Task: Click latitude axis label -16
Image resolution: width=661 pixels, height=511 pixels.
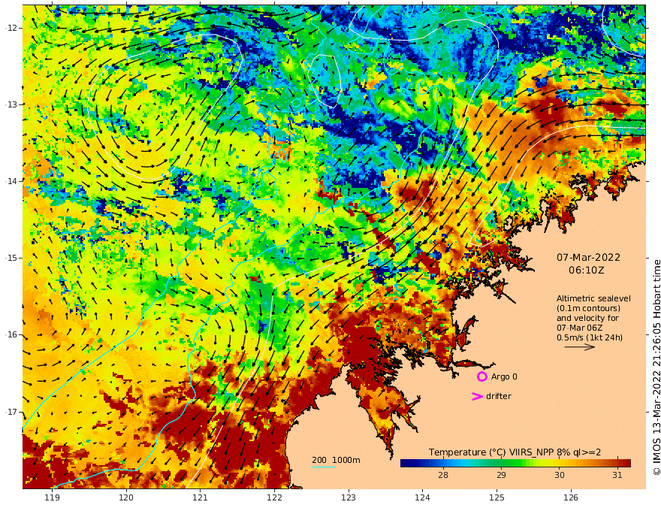Action: pyautogui.click(x=10, y=334)
